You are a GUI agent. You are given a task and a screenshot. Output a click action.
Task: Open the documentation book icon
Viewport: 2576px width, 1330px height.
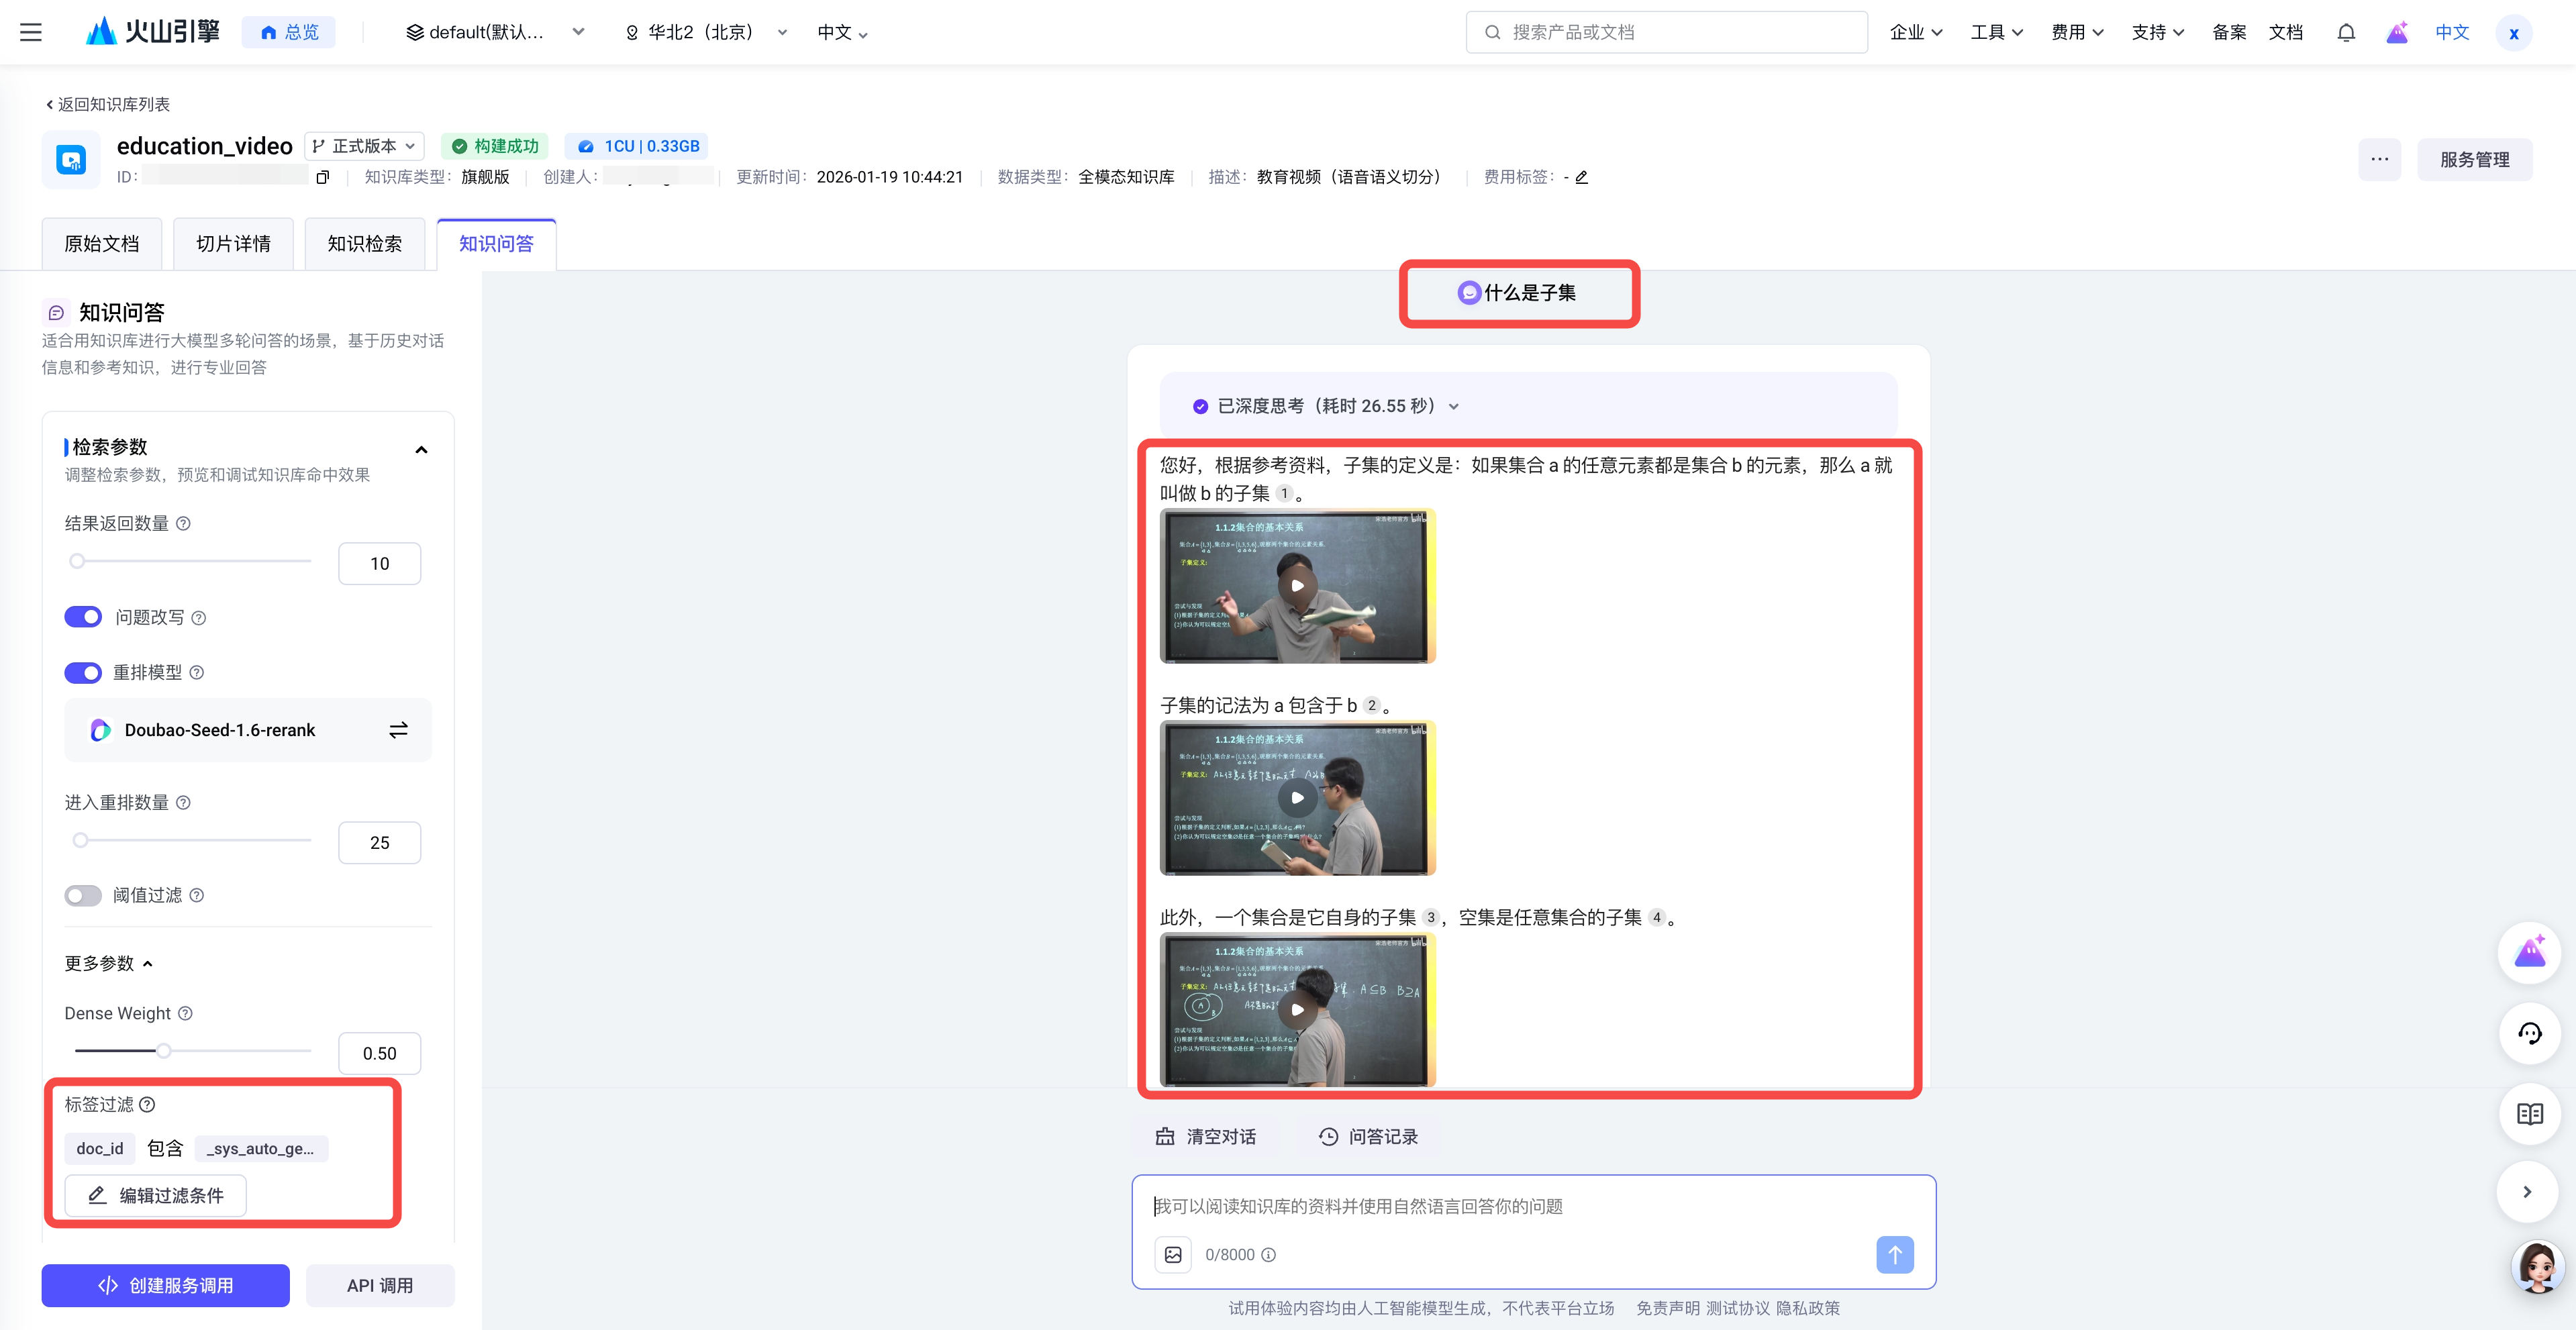click(2529, 1113)
